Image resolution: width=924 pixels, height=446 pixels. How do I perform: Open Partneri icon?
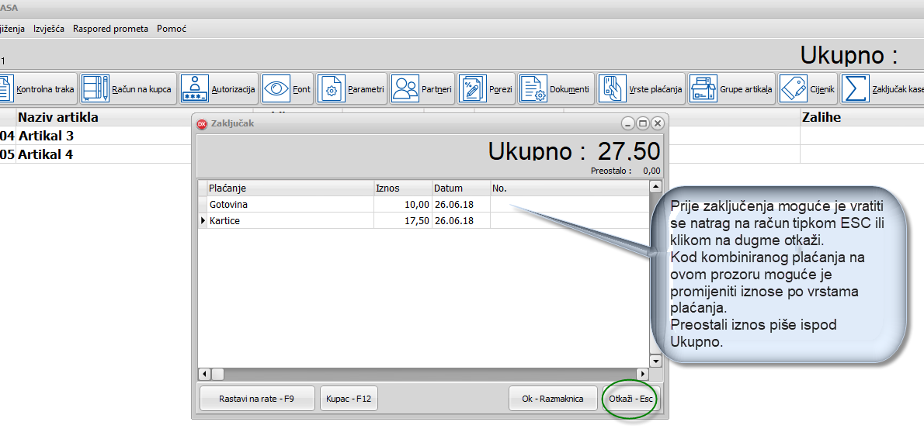click(405, 89)
